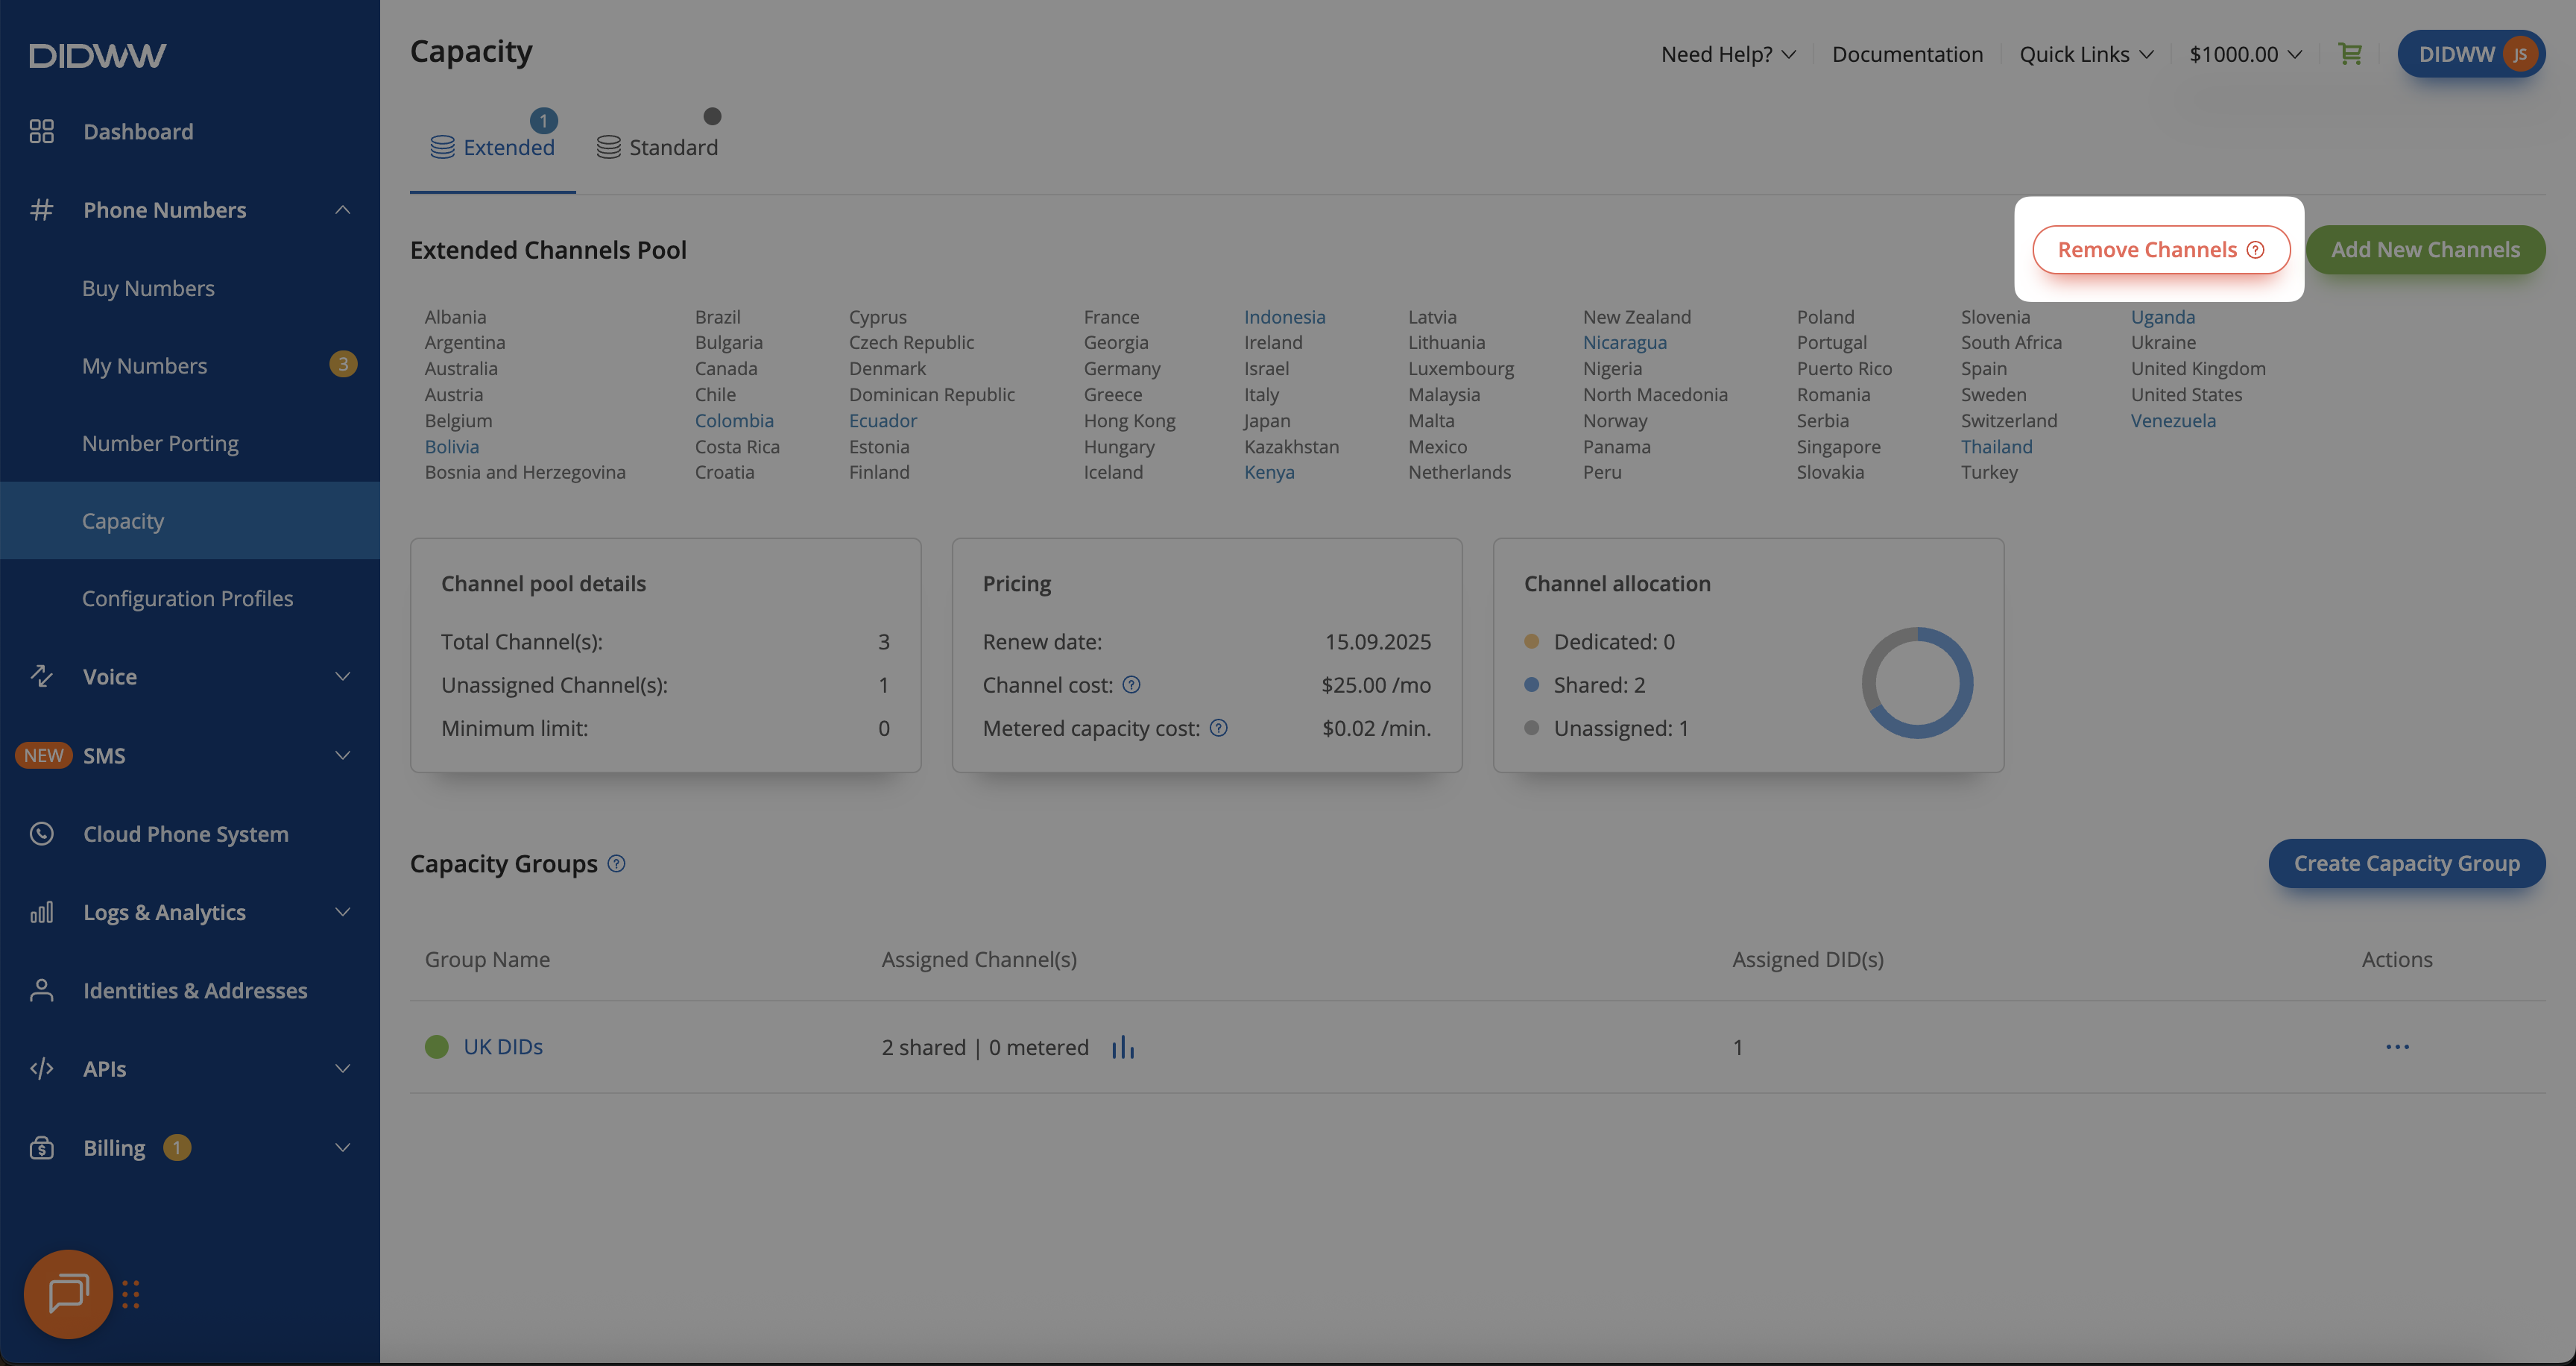Click the Unassigned legend gray dot
The image size is (2576, 1366).
pyautogui.click(x=1531, y=728)
